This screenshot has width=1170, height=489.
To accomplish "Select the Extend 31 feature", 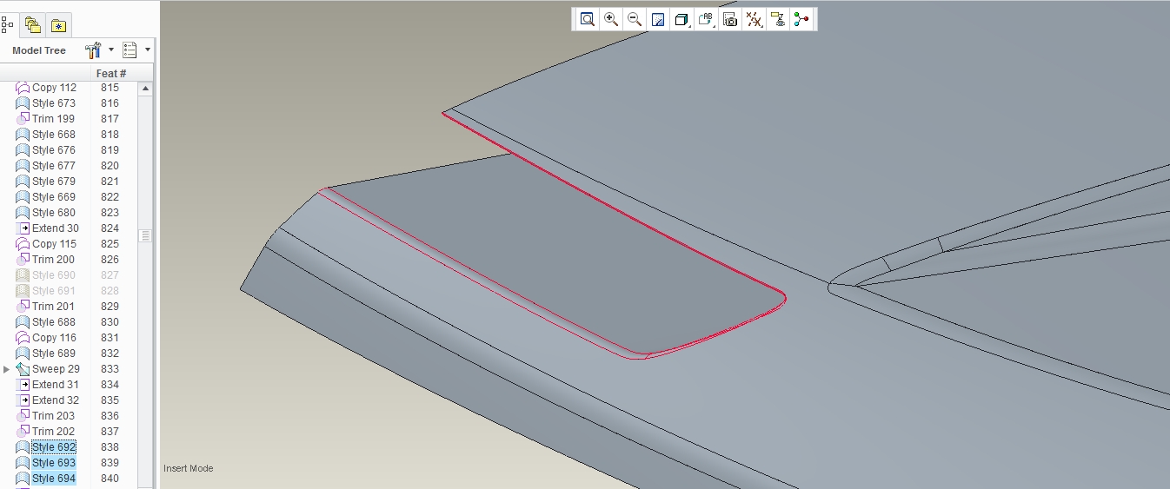I will [x=56, y=385].
